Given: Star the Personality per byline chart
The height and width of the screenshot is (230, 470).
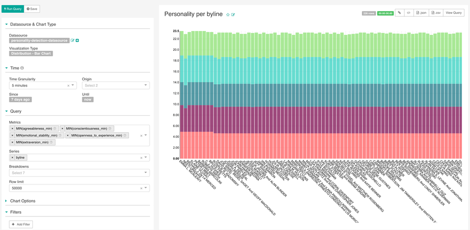Looking at the screenshot, I should [x=228, y=15].
